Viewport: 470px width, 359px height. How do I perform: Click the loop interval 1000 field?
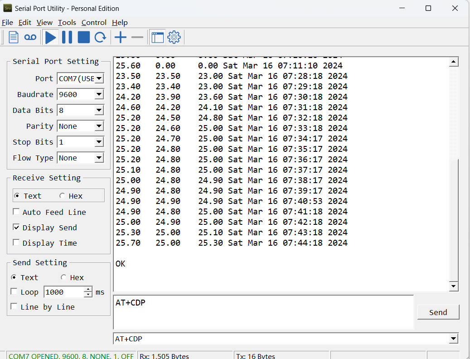[64, 292]
